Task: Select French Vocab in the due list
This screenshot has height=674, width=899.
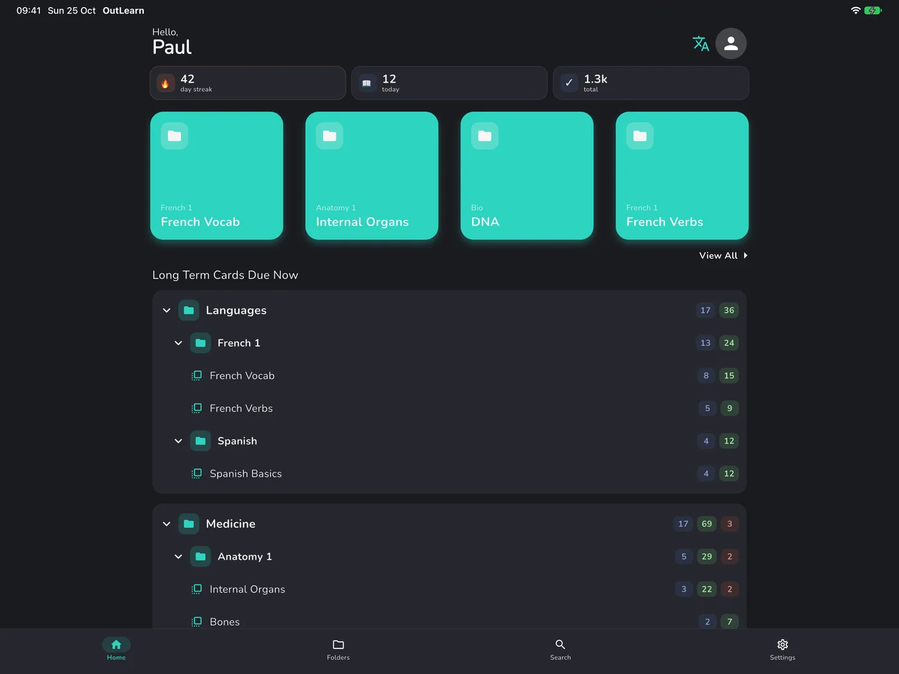Action: 449,376
